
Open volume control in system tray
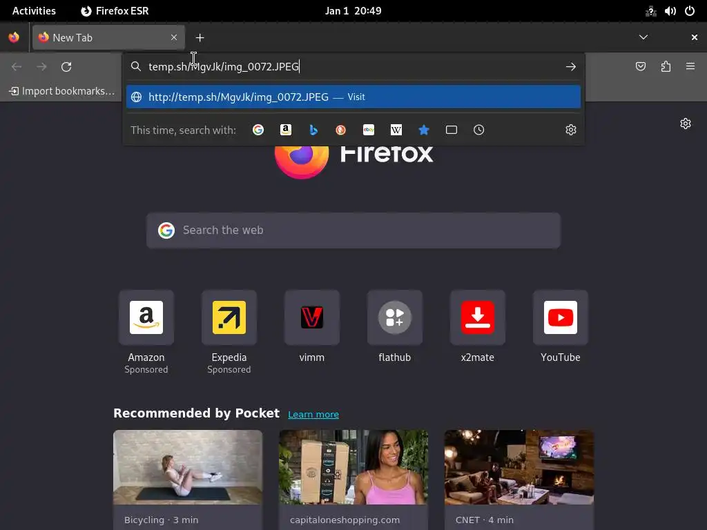point(670,11)
